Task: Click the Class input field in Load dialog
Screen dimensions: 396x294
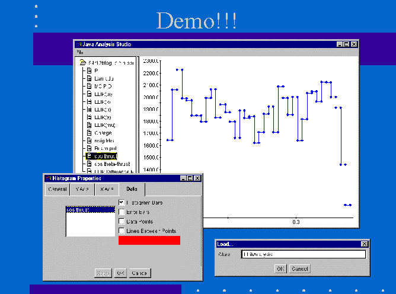Action: pyautogui.click(x=303, y=254)
